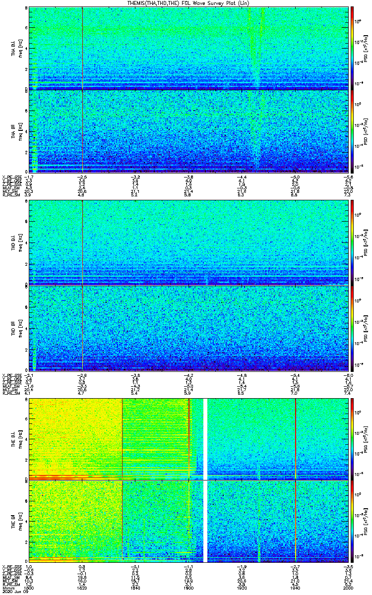Pick the THE B-parallel panel colorbar
The height and width of the screenshot is (595, 372).
pos(352,521)
